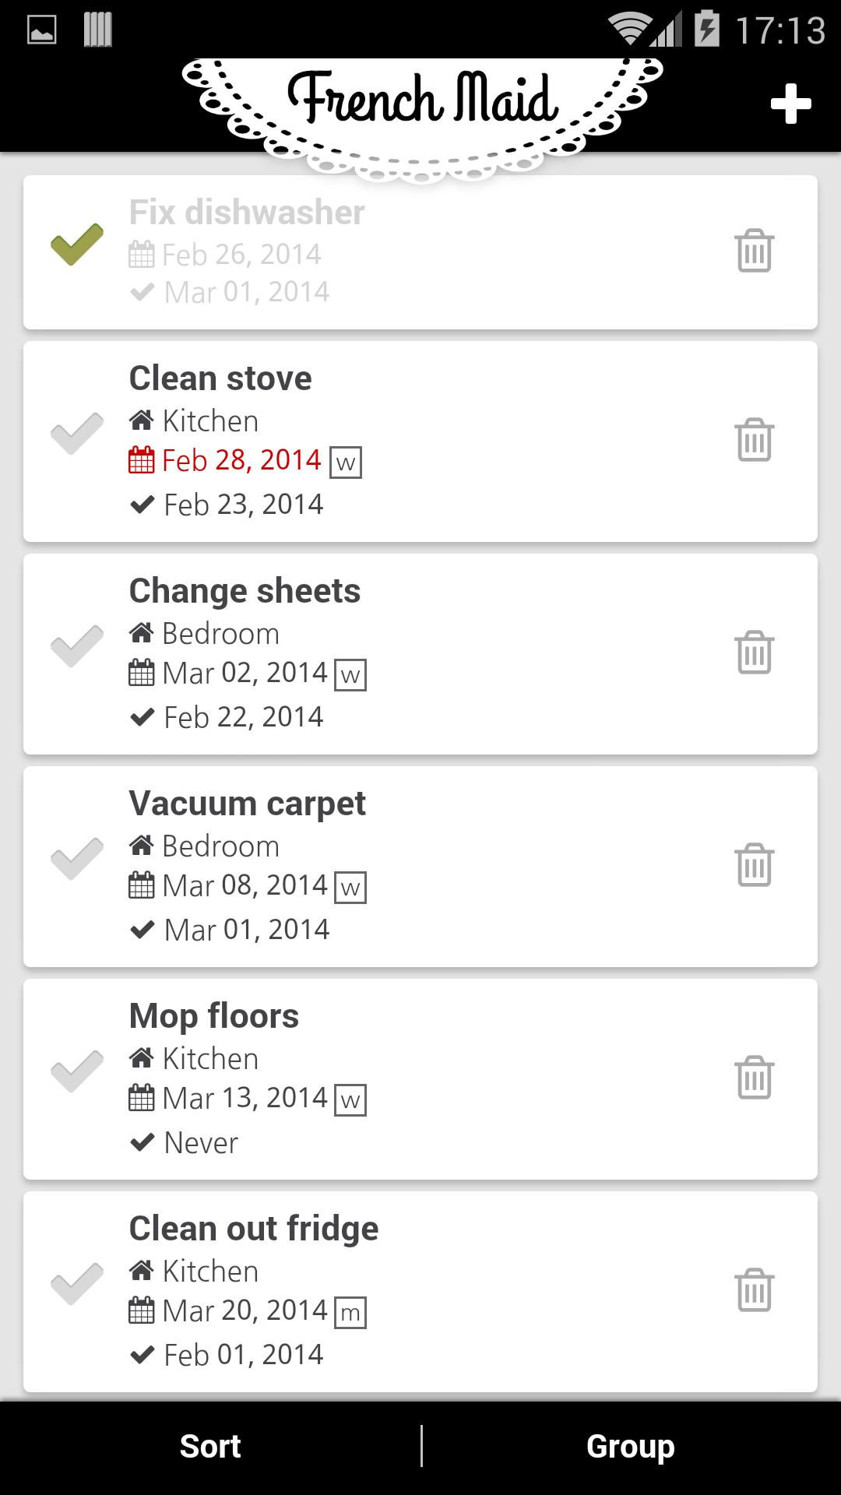Open the Mop floors task title

tap(214, 1016)
